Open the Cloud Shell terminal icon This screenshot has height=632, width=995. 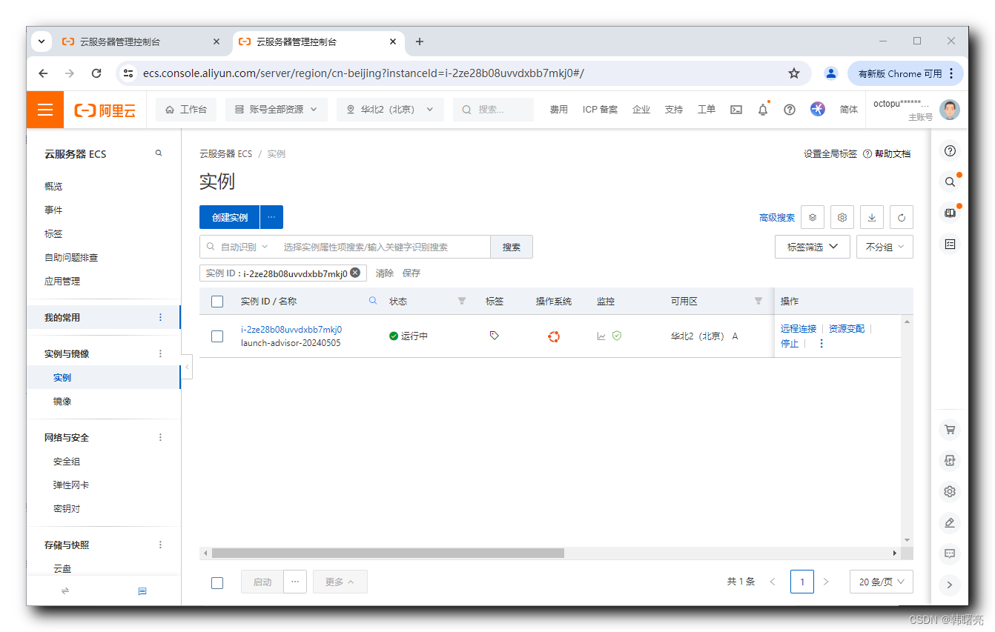click(x=736, y=110)
